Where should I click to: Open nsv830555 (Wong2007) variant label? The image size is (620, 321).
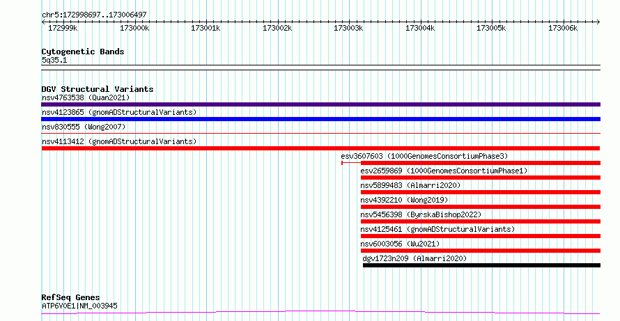[84, 127]
